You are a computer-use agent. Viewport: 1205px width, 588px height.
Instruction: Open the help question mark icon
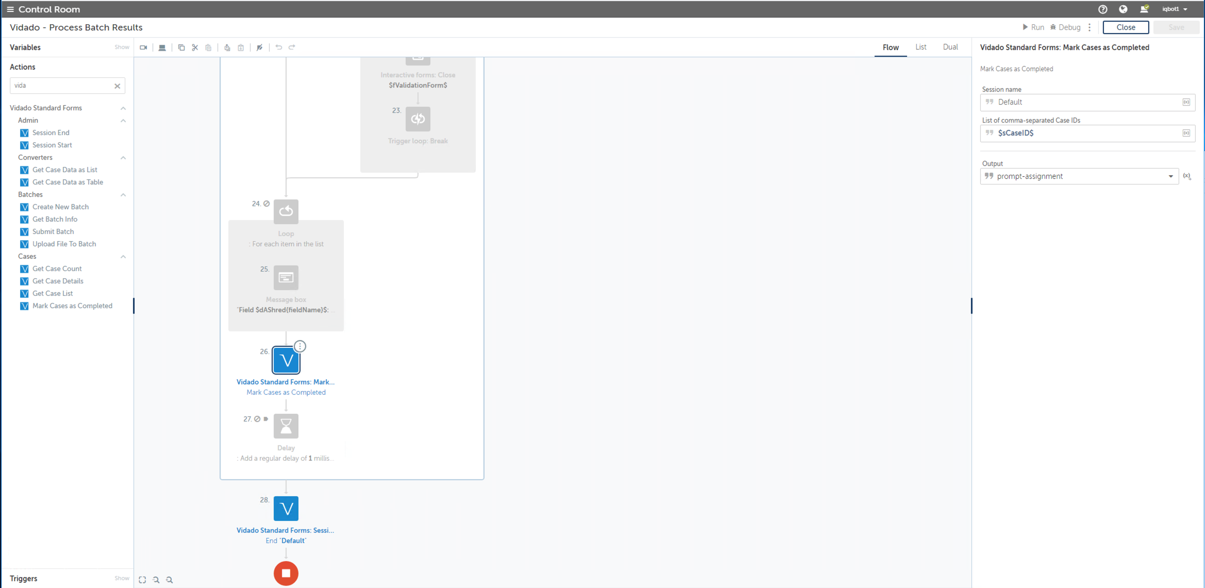(1102, 9)
